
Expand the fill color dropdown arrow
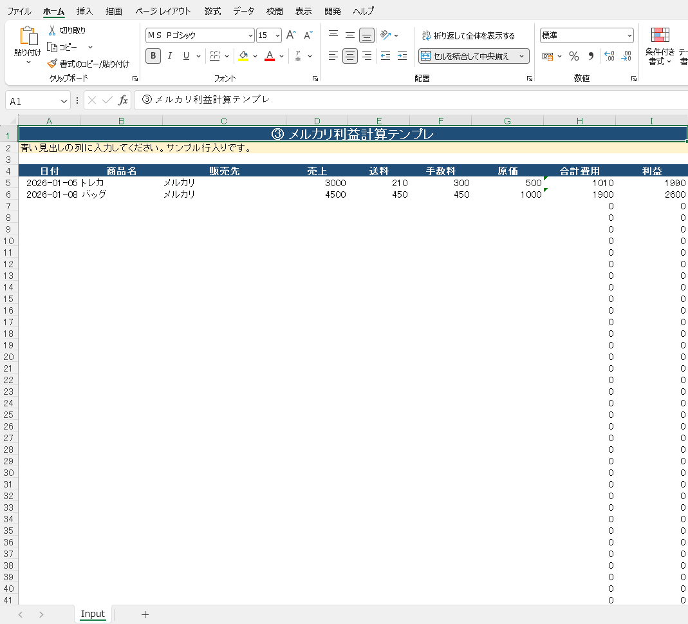click(x=256, y=56)
